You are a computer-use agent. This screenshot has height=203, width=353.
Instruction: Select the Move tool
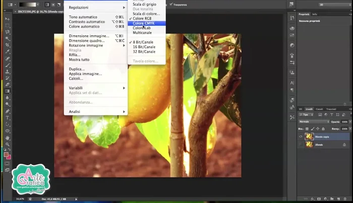[8, 19]
